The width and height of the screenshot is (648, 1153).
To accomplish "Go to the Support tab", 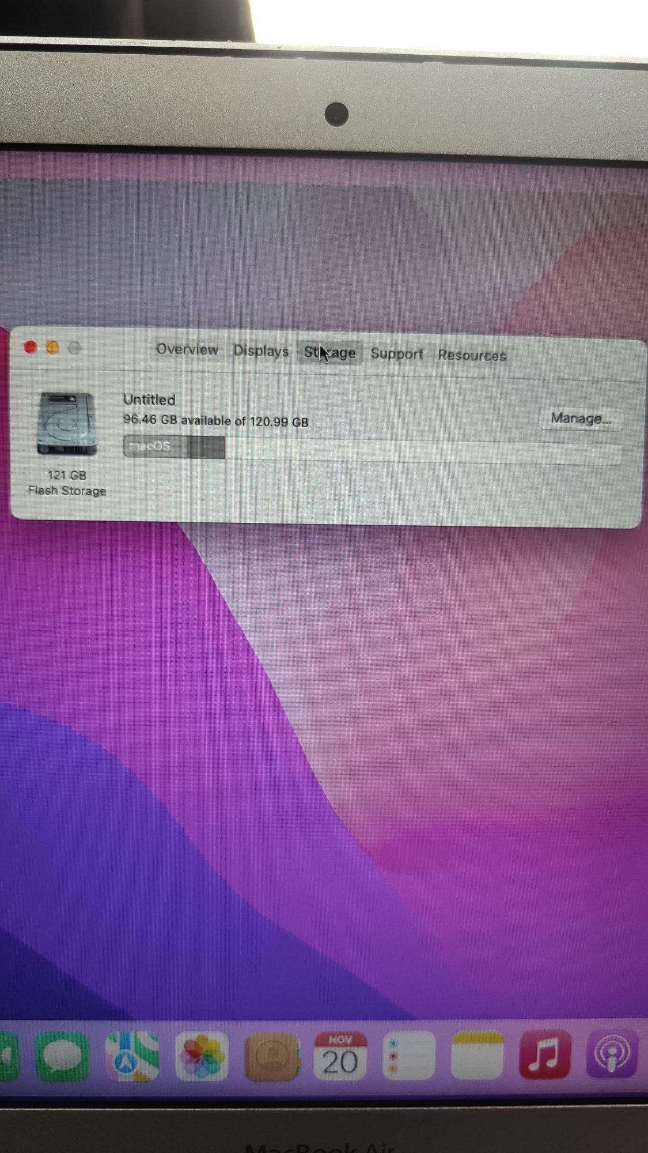I will coord(396,354).
